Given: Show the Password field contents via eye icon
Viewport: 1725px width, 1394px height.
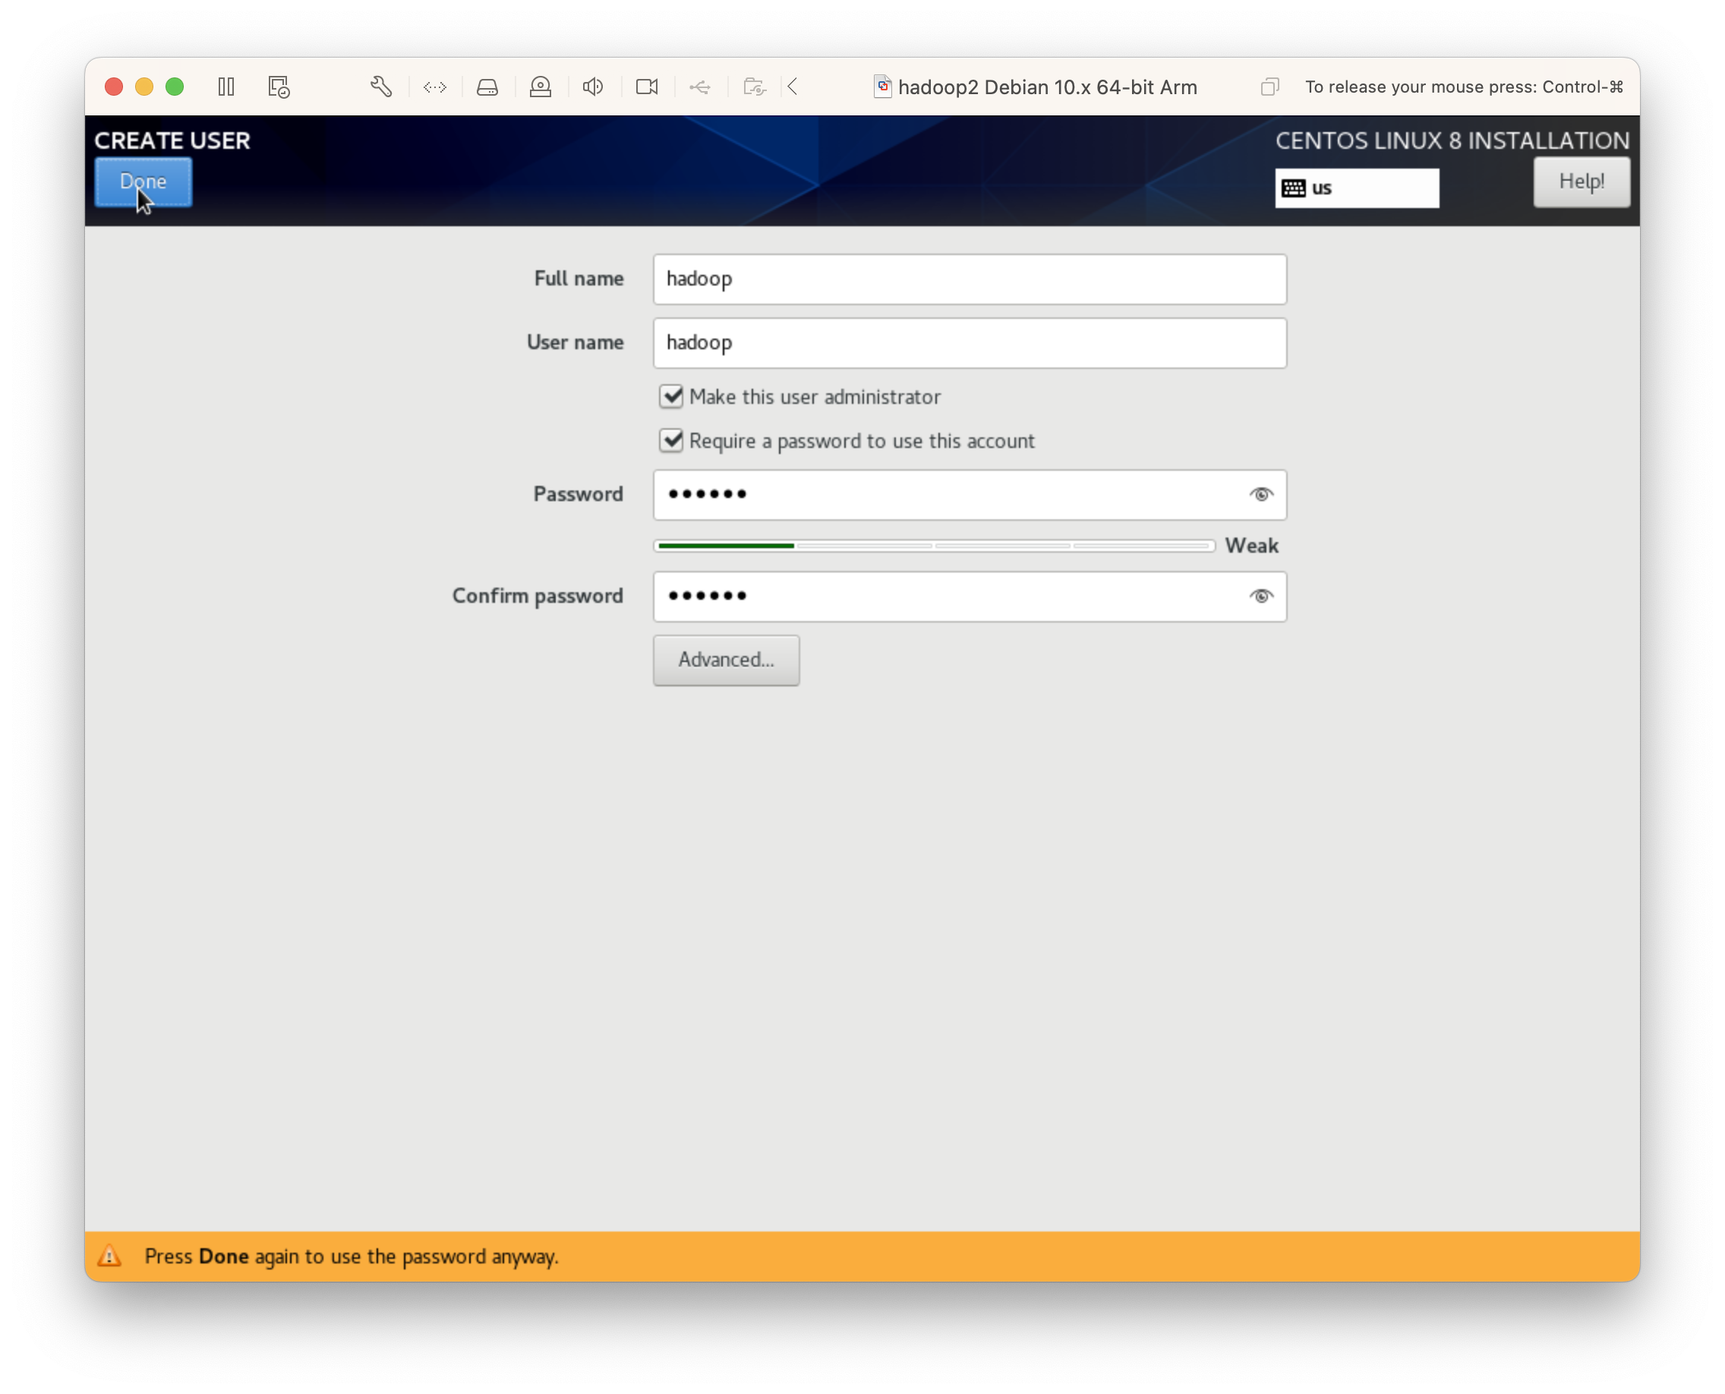Looking at the screenshot, I should click(1261, 494).
